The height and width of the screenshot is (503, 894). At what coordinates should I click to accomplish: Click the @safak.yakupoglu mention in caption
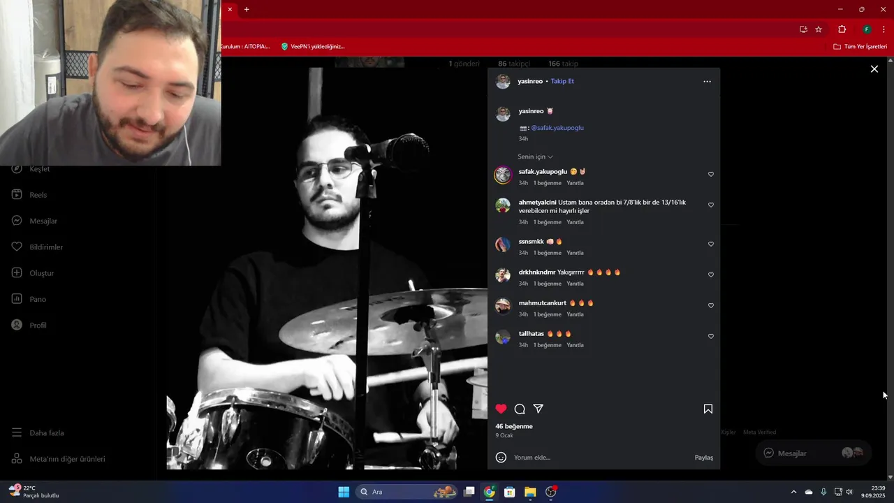[x=557, y=128]
